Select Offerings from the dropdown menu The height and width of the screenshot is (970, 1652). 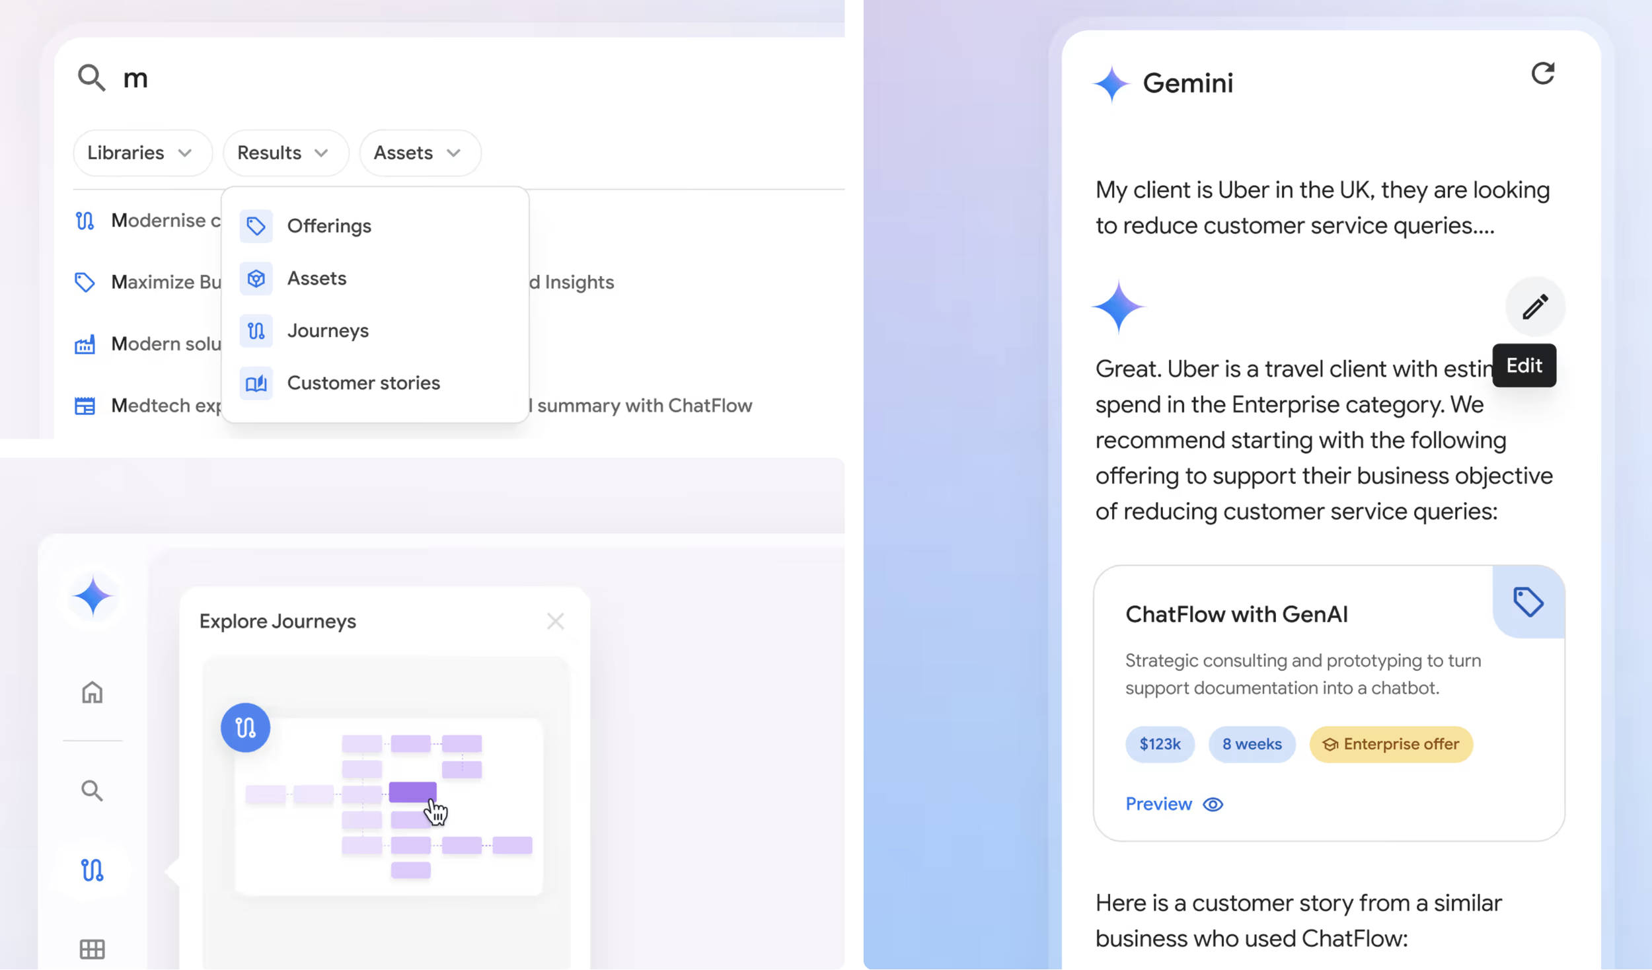coord(375,226)
